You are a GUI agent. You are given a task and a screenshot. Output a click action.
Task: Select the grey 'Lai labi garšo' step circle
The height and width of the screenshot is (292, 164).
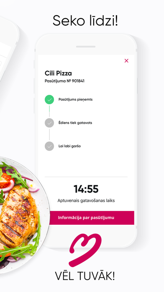(49, 146)
